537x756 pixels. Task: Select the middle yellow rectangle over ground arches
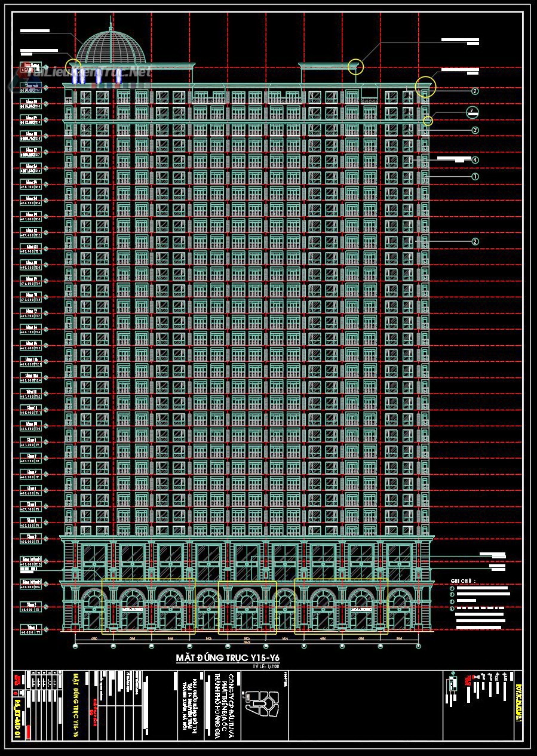(247, 606)
